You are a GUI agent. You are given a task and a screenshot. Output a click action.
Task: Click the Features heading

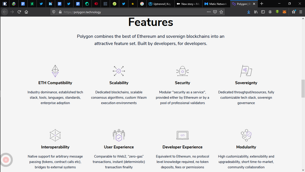(x=151, y=22)
